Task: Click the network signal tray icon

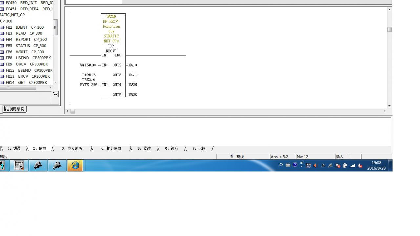Action: [x=353, y=166]
